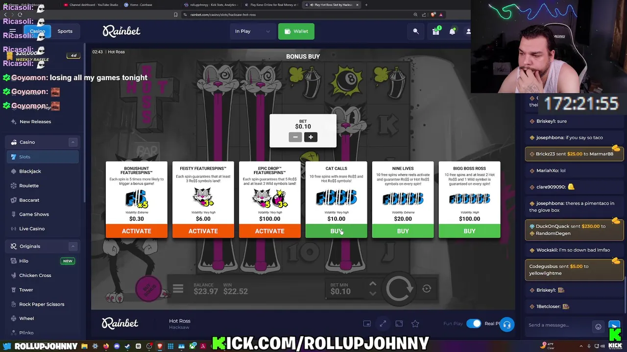Spin the reels with circular spin button
Screen dimensions: 627x352
(x=399, y=289)
